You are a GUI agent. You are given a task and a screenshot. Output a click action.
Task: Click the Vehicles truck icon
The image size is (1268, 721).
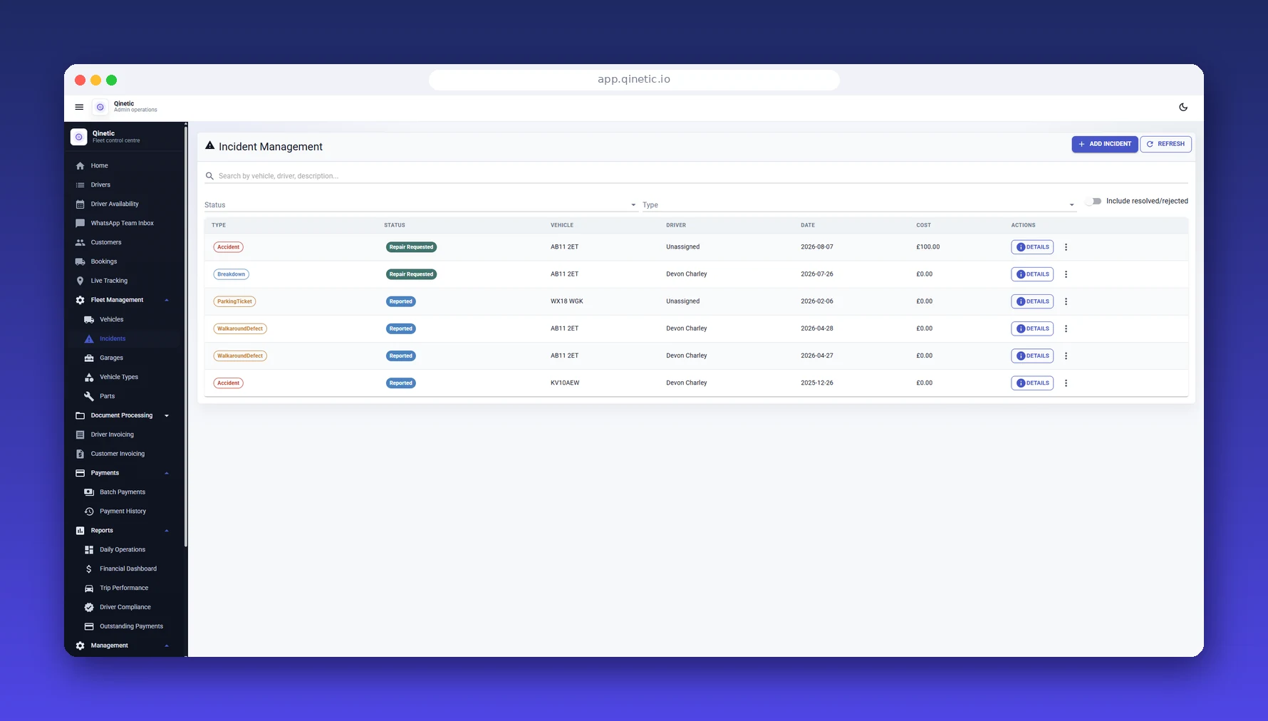pyautogui.click(x=89, y=319)
